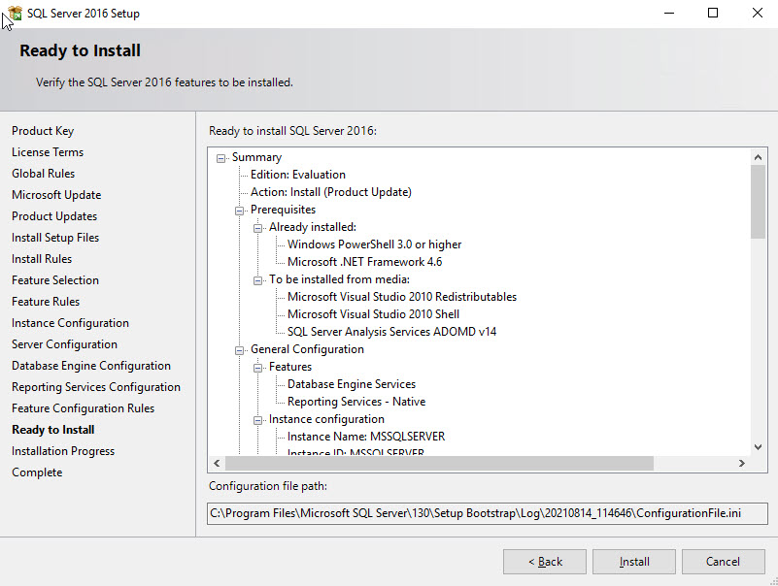This screenshot has width=778, height=586.
Task: Click the SQL Server setup icon in title bar
Action: pyautogui.click(x=14, y=13)
